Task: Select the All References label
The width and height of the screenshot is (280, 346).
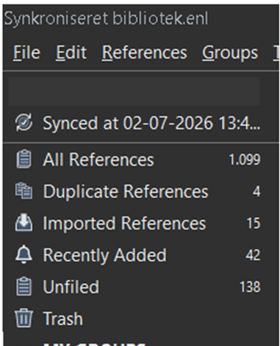Action: point(98,160)
